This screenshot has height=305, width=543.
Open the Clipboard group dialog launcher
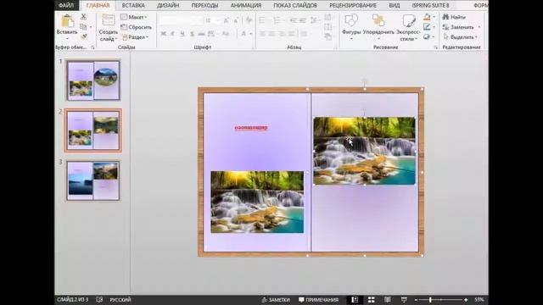pos(92,47)
